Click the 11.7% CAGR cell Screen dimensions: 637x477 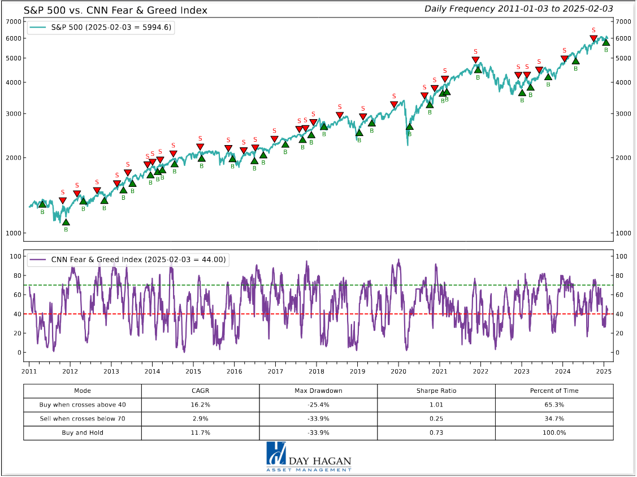200,433
